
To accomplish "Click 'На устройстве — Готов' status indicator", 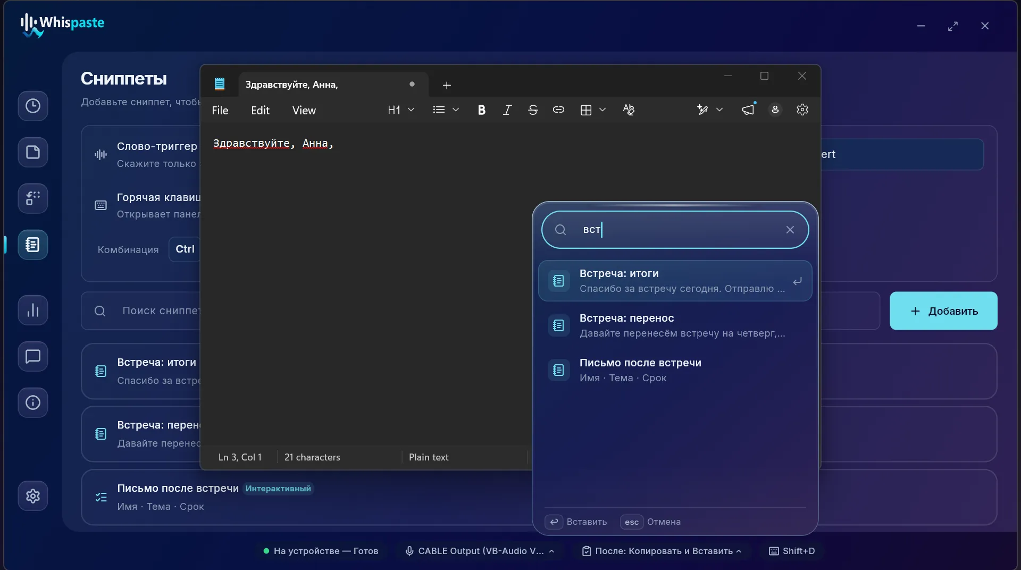I will click(x=321, y=551).
